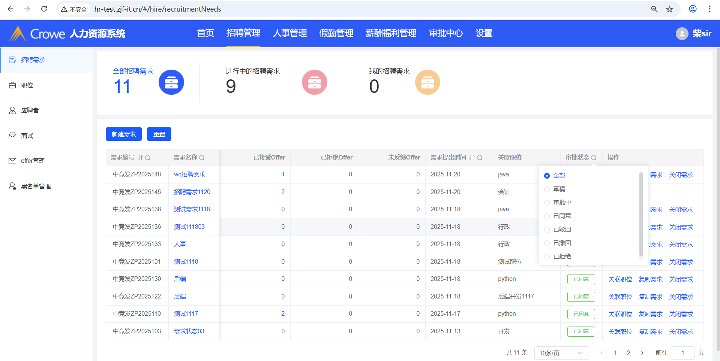Open the 人事管理 top menu
This screenshot has height=361, width=720.
(x=289, y=33)
